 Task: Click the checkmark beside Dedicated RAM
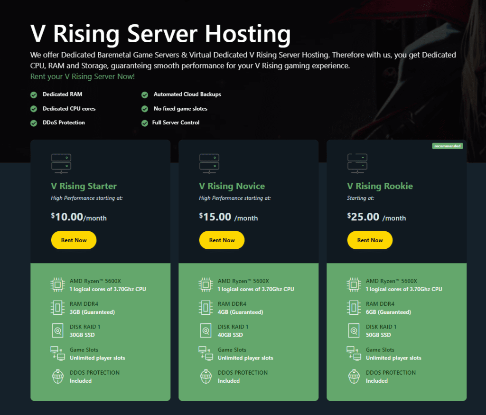[x=34, y=94]
